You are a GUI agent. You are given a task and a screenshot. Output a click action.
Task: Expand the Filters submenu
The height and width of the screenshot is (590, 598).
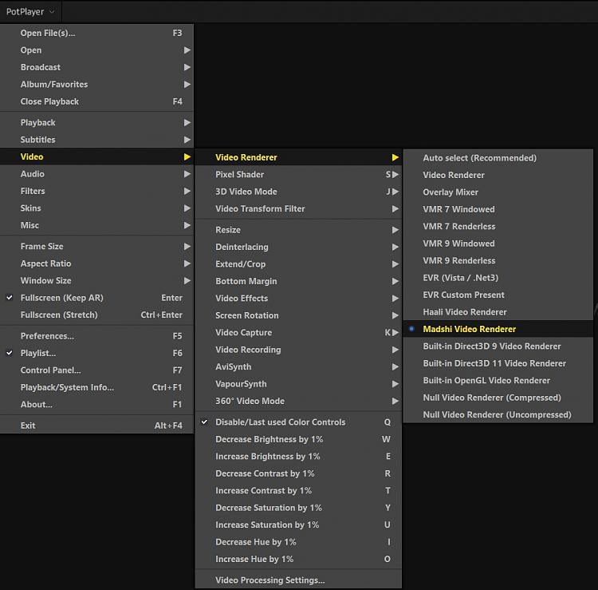96,191
